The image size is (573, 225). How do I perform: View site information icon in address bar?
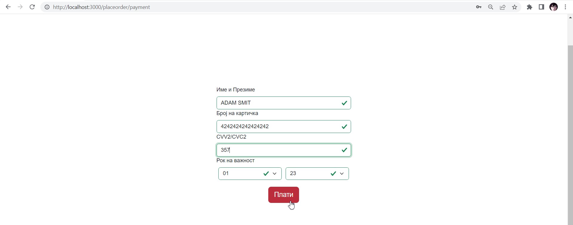coord(47,7)
